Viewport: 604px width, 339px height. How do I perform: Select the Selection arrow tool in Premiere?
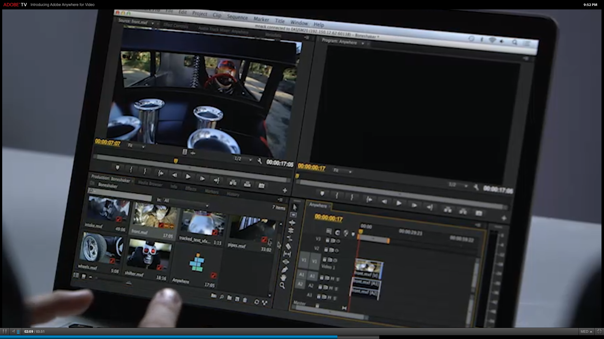click(x=295, y=207)
